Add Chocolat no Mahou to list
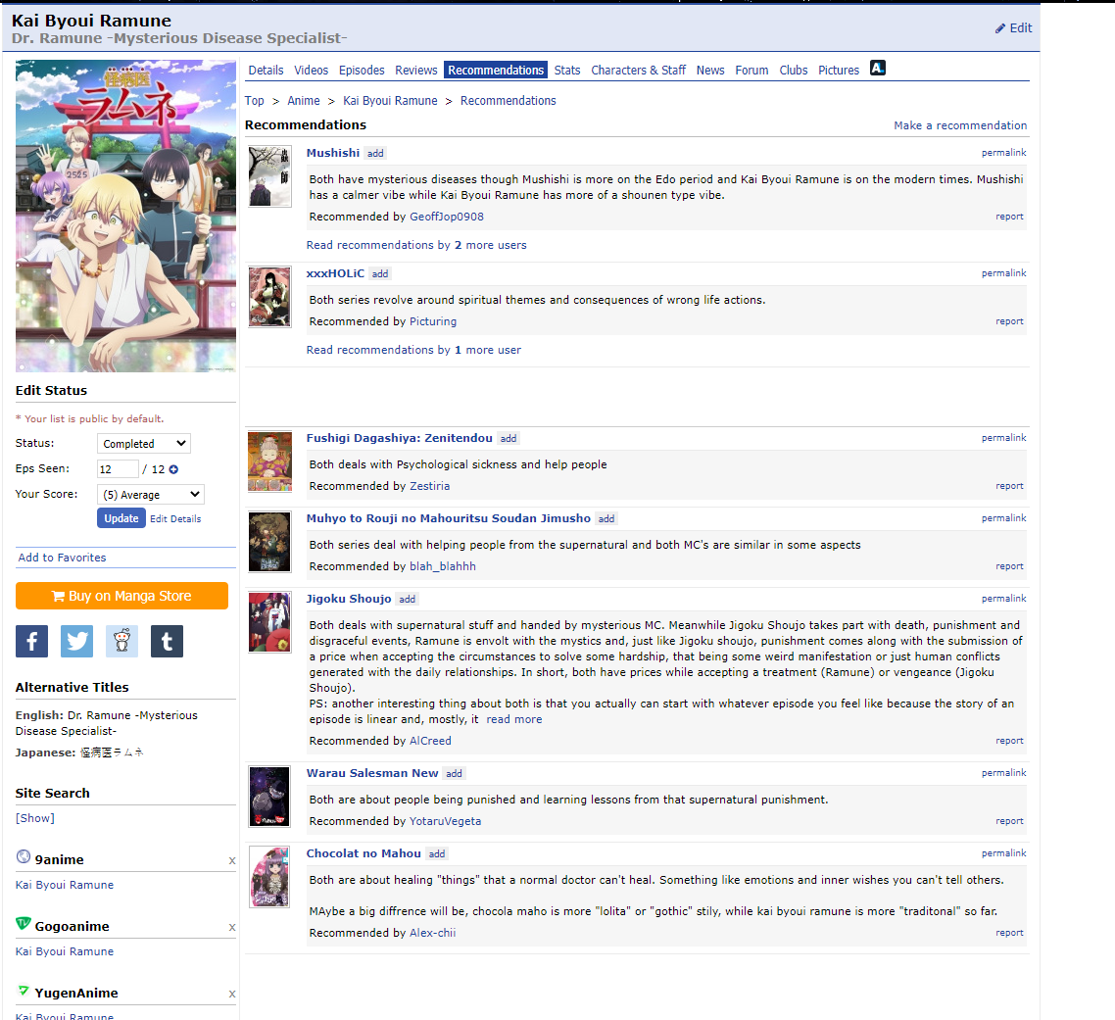1115x1020 pixels. [437, 854]
